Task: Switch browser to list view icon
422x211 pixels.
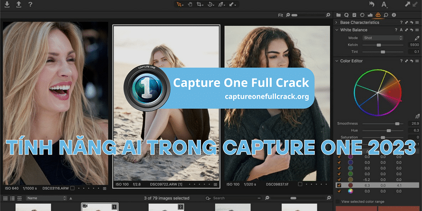Action: [x=12, y=198]
